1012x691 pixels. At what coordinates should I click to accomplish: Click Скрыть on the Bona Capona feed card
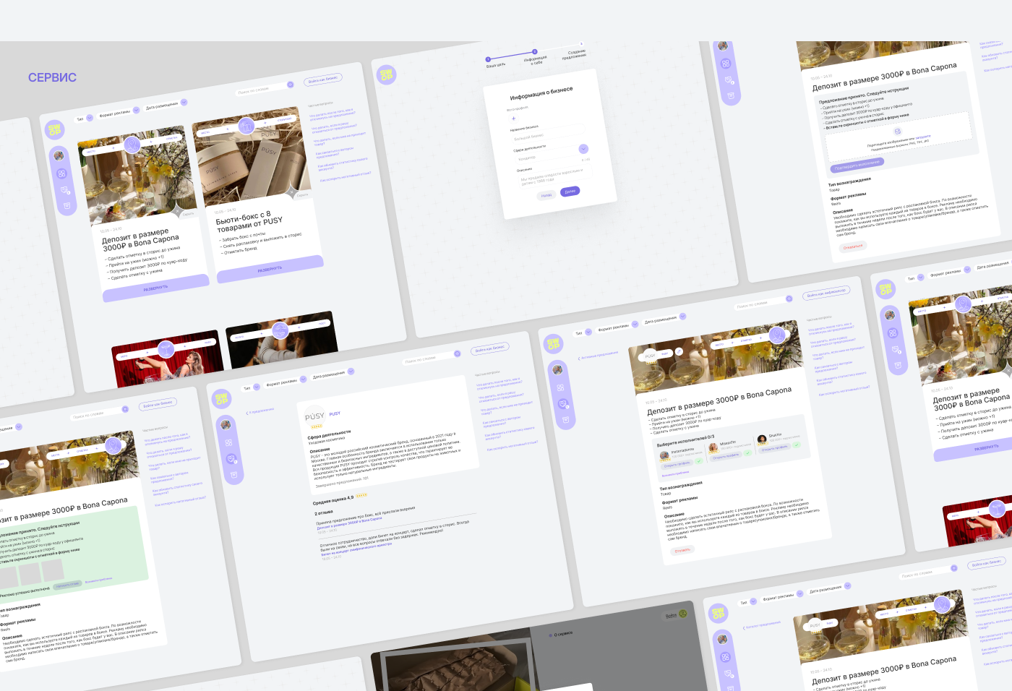pyautogui.click(x=188, y=214)
